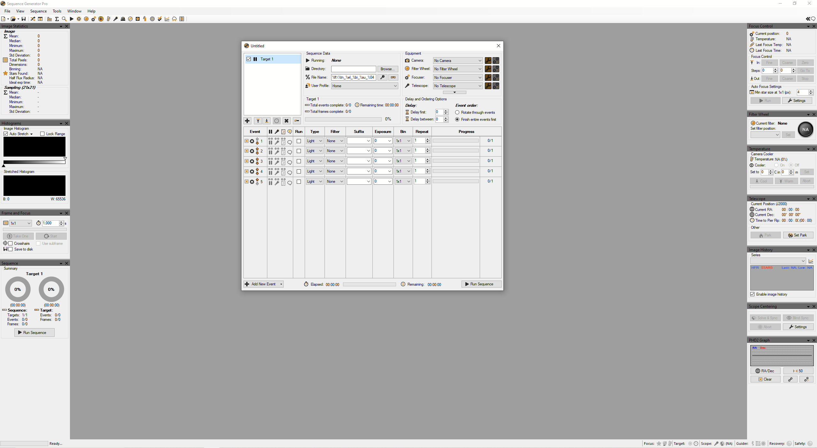The image size is (817, 448).
Task: Open the User Profile dropdown
Action: [x=364, y=86]
